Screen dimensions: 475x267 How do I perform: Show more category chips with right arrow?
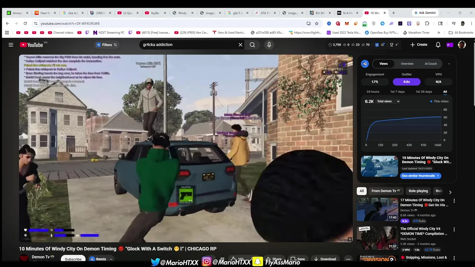tap(450, 192)
